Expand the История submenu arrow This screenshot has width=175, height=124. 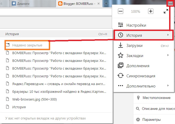(168, 35)
